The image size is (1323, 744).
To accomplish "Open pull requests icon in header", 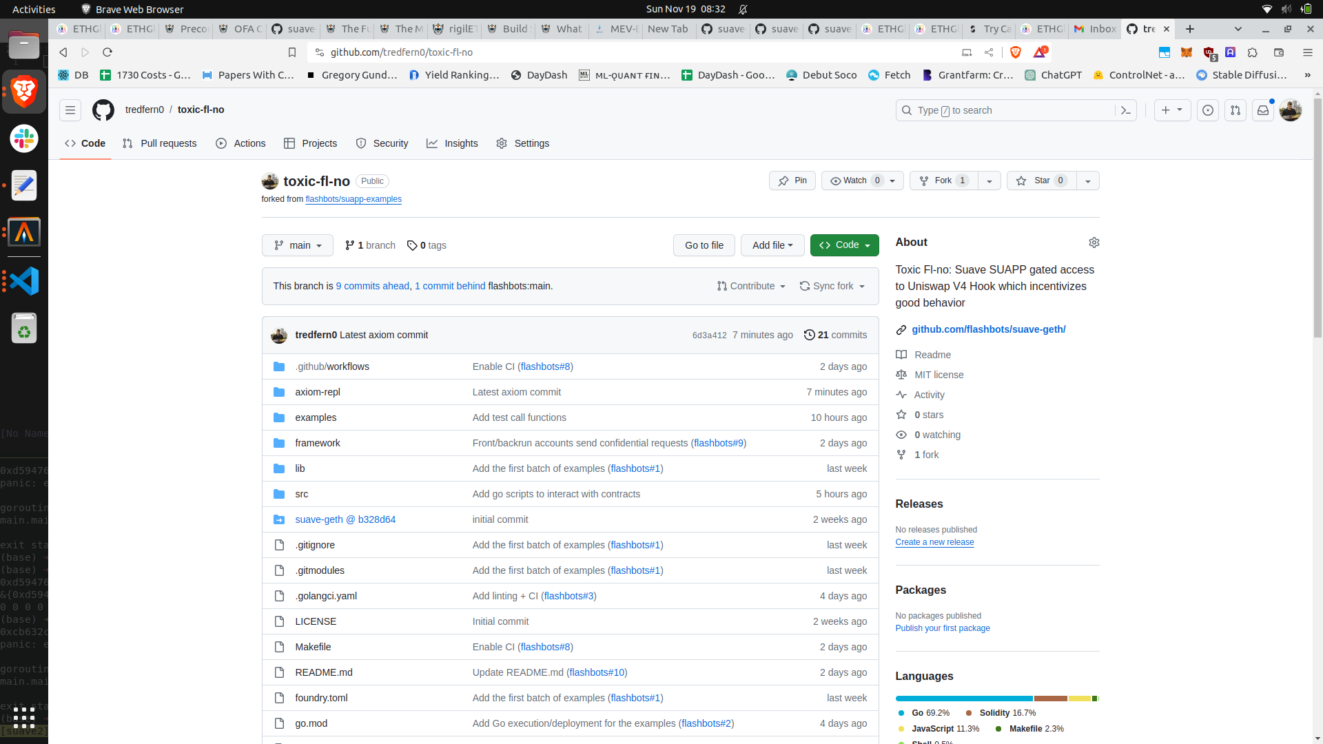I will 1235,110.
